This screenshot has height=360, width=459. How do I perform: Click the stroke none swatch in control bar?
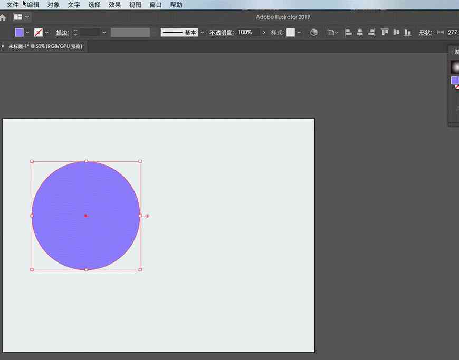tap(39, 32)
